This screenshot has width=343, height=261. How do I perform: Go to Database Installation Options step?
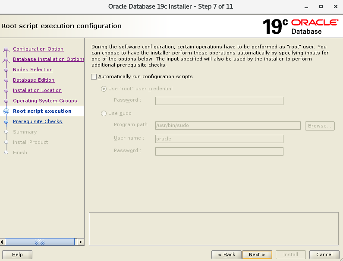click(48, 59)
